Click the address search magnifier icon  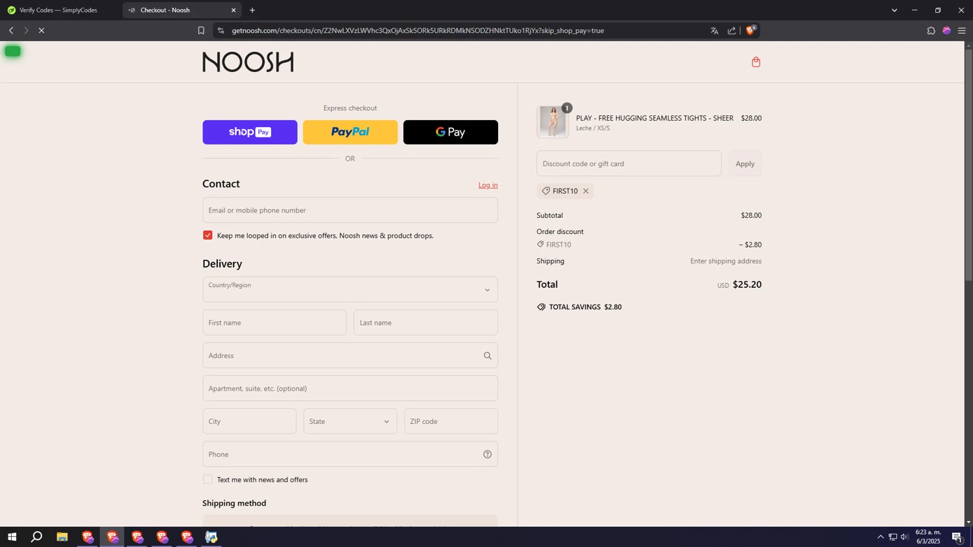[488, 356]
